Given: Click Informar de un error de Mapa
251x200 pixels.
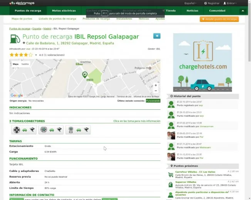Looking at the screenshot, I should tap(146, 97).
